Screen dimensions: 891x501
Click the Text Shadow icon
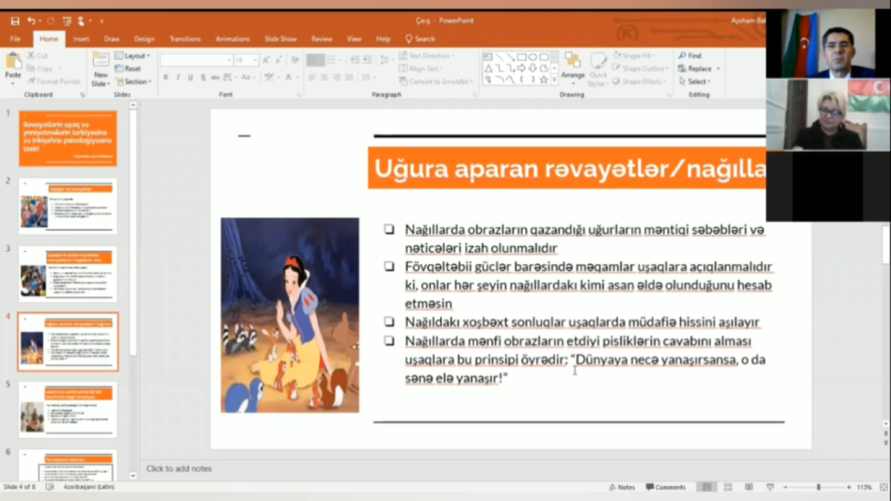[202, 77]
